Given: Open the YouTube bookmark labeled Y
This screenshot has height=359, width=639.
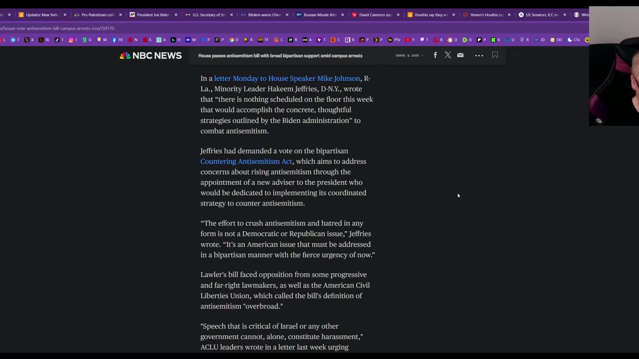Looking at the screenshot, I should click(410, 40).
